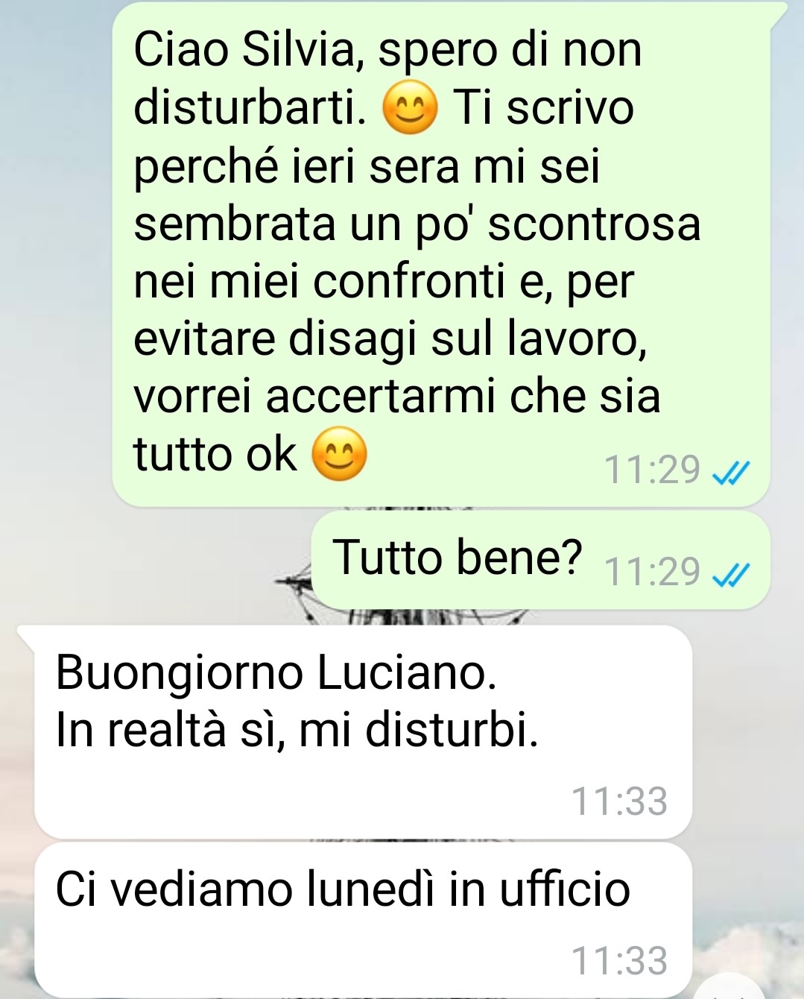Tap the blue double-check on the long message
Image resolution: width=804 pixels, height=999 pixels.
pyautogui.click(x=731, y=473)
